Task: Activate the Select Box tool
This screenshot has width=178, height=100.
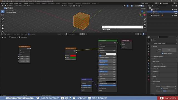Action: tap(3, 12)
